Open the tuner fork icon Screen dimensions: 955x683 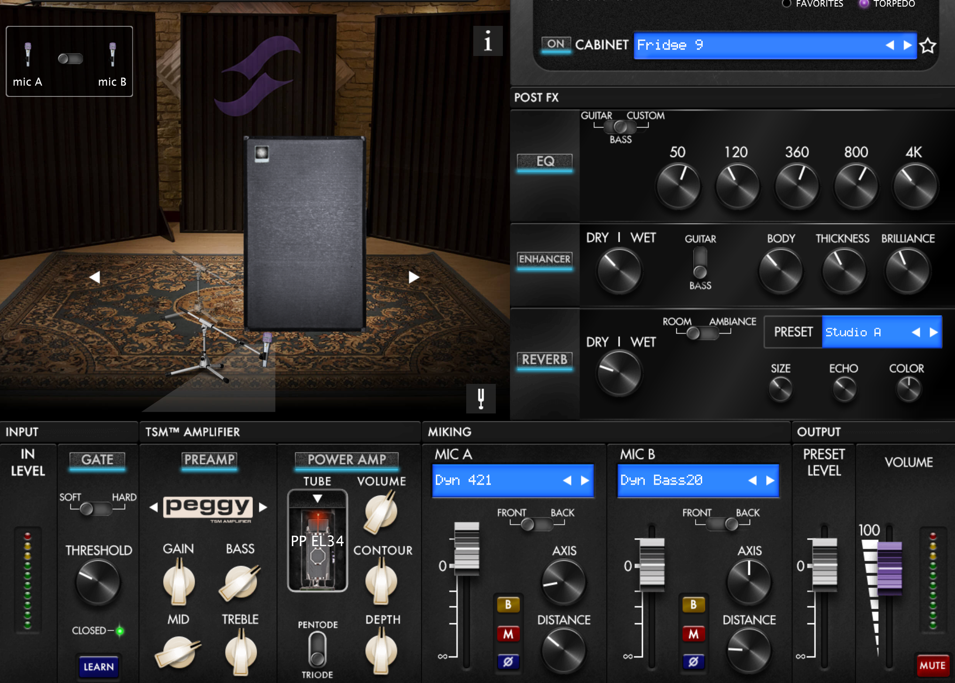tap(480, 399)
